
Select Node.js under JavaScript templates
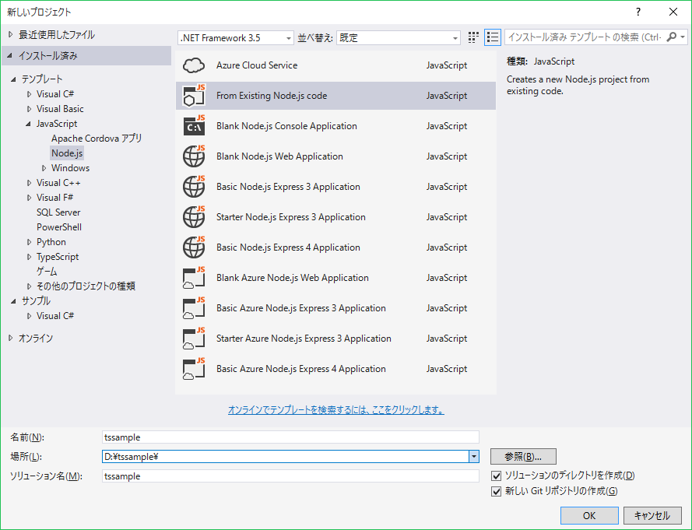[66, 153]
